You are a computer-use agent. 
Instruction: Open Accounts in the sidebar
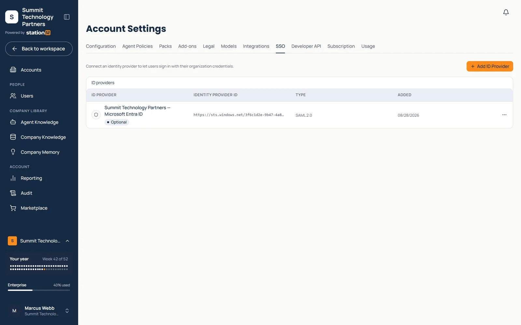(x=39, y=70)
